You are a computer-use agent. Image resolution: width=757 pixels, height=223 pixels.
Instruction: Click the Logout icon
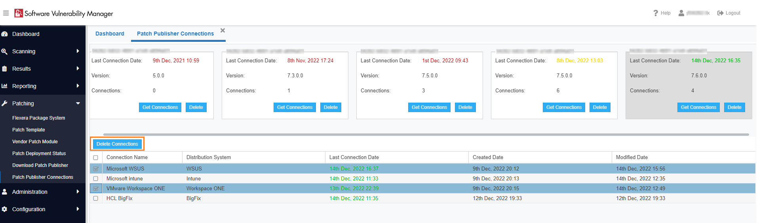coord(720,13)
